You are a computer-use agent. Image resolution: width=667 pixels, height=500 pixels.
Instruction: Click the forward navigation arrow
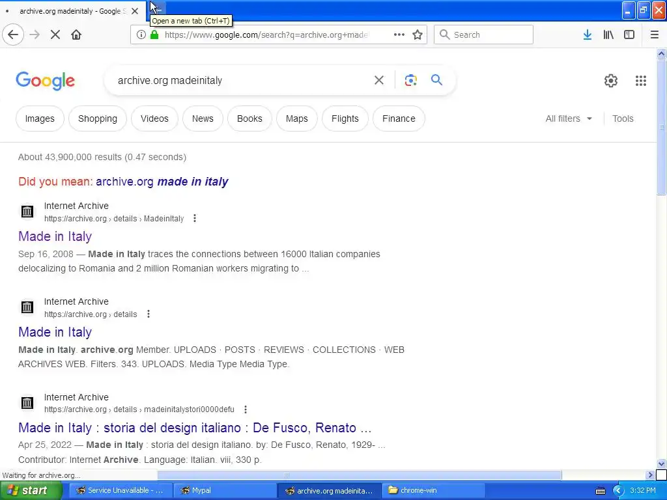point(35,35)
